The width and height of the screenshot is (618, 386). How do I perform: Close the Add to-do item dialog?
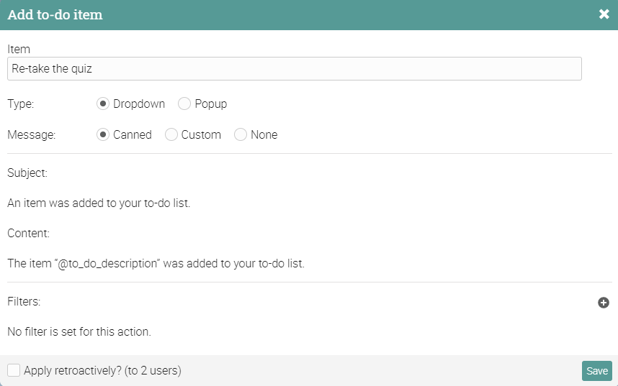tap(604, 14)
